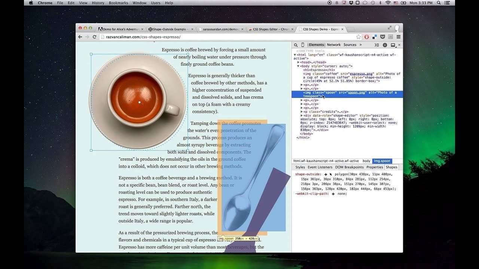Close the Demo for Alice's Adventures tab
Screen dimensions: 479x269
142,29
